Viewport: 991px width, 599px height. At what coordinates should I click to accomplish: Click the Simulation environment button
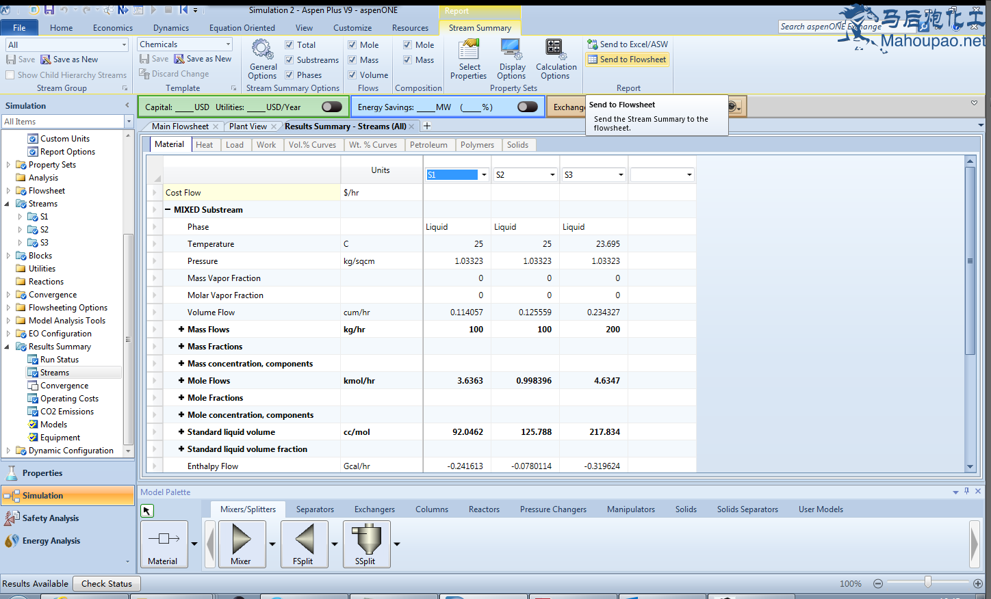click(x=68, y=496)
